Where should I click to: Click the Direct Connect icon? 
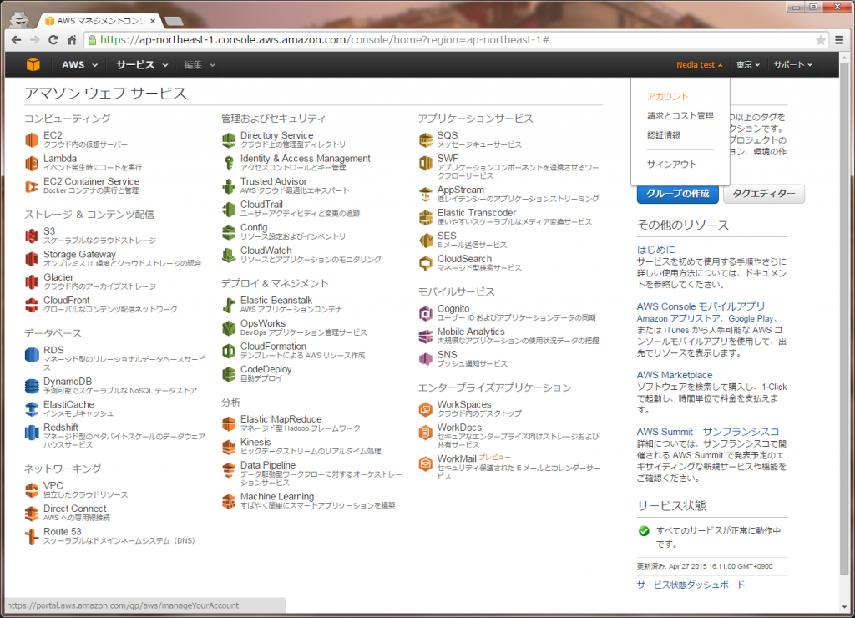pos(32,514)
